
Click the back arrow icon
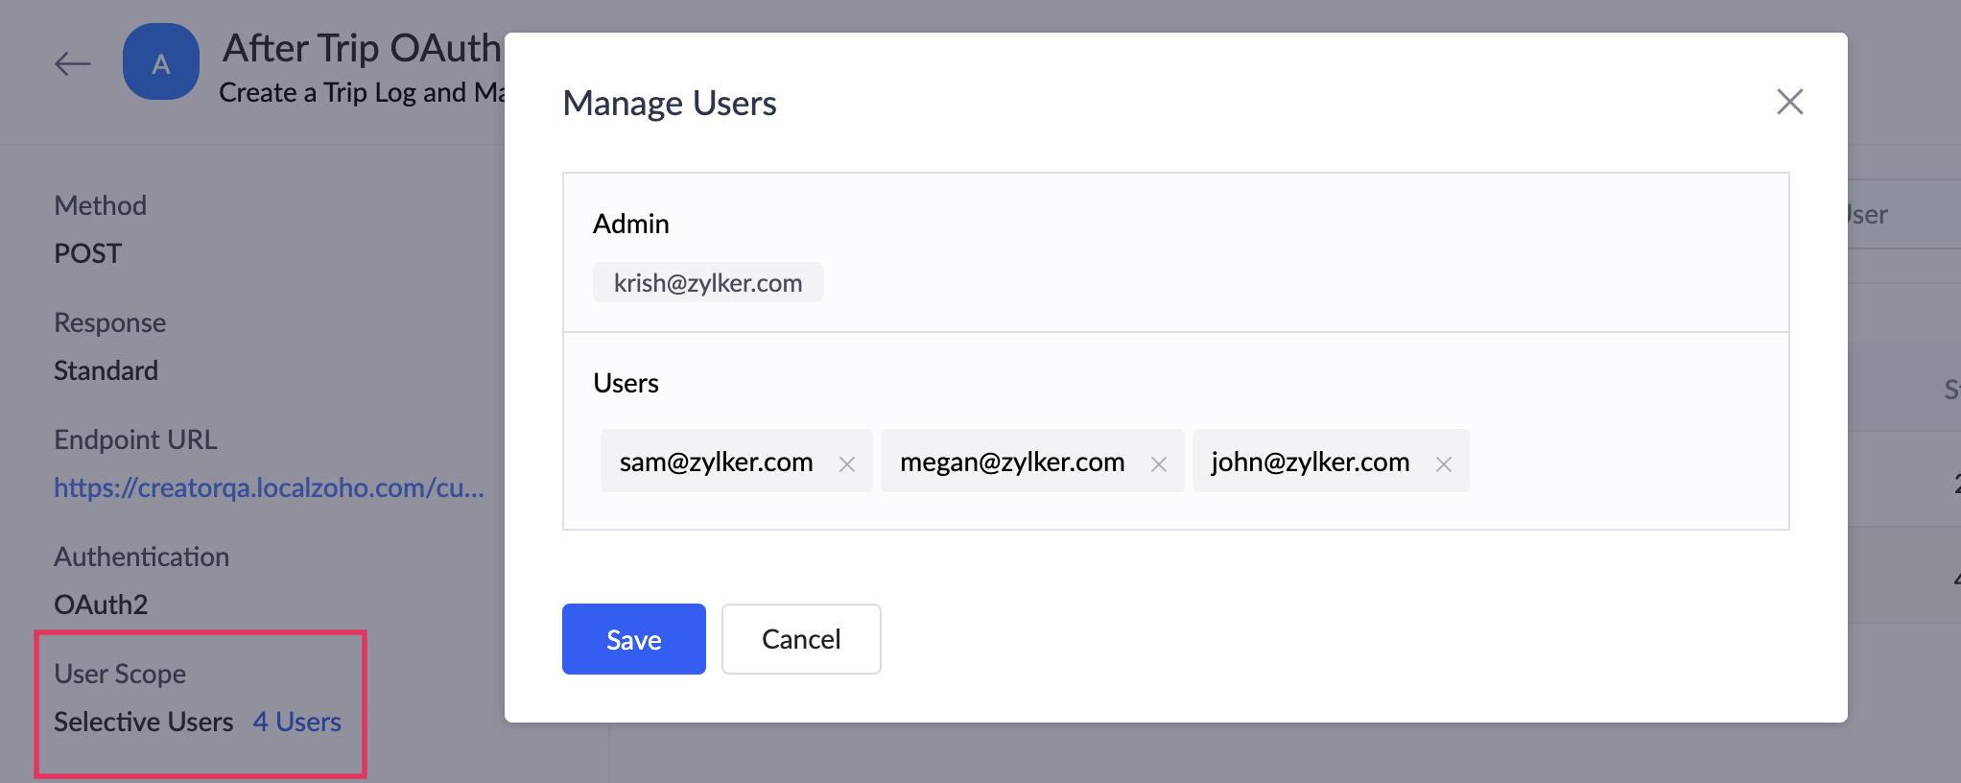coord(73,64)
